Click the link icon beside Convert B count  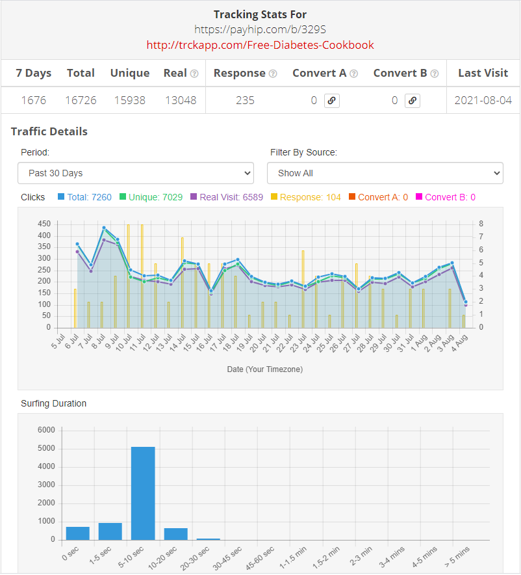(413, 101)
